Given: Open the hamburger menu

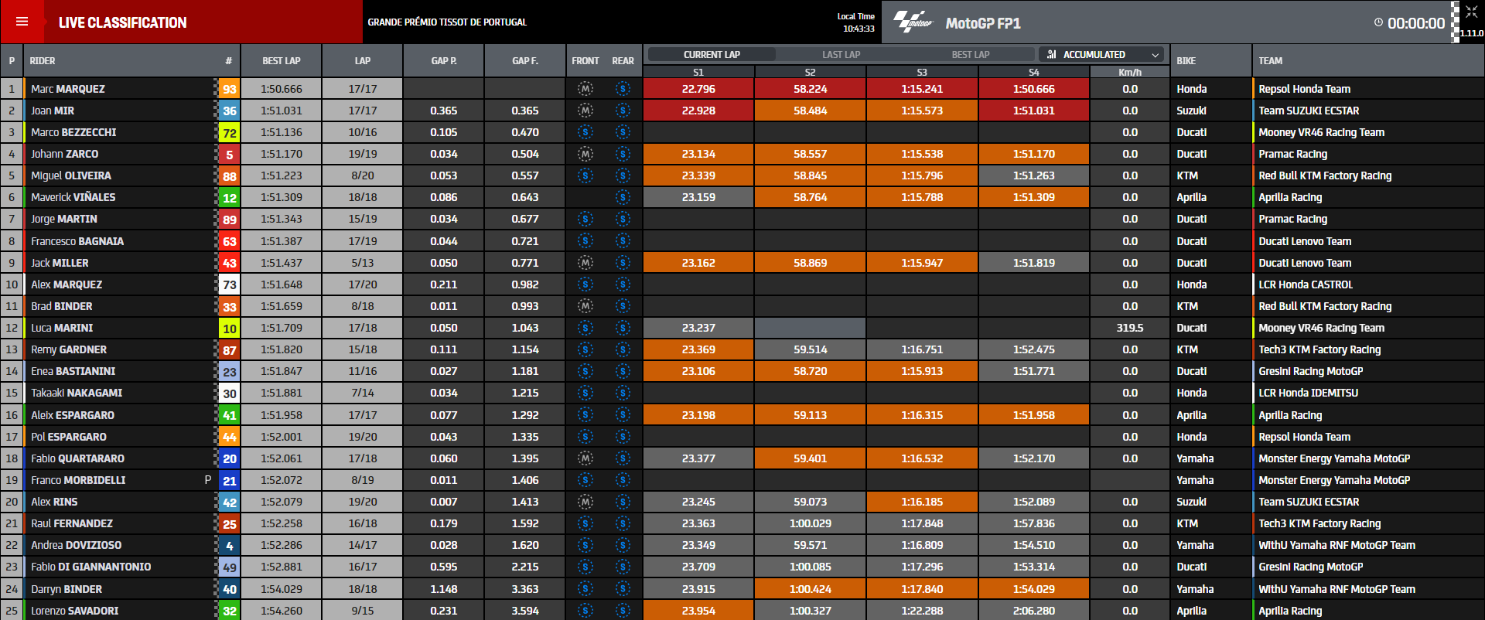Looking at the screenshot, I should click(x=22, y=22).
